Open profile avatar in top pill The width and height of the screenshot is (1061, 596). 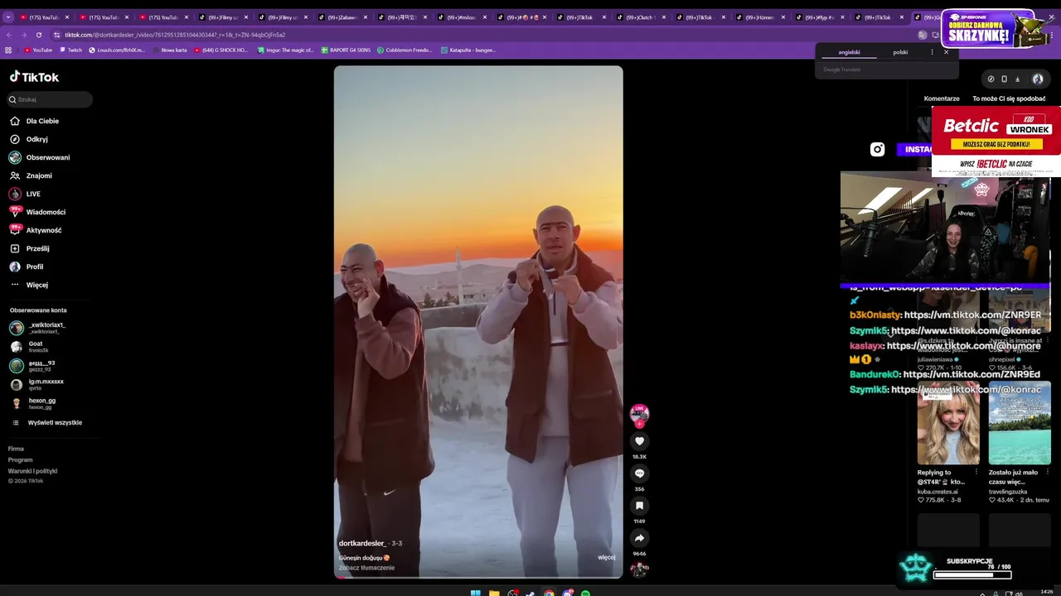click(1037, 79)
